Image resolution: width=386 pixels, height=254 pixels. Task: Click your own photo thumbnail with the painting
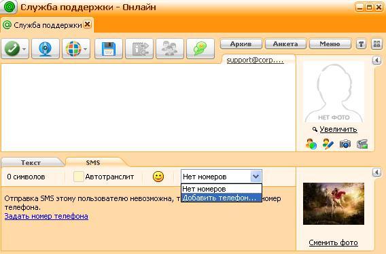tap(334, 204)
